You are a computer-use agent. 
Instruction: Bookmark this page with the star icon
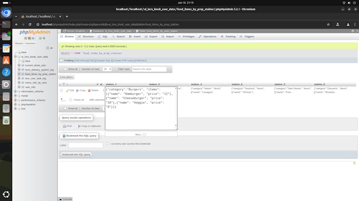tap(328, 25)
